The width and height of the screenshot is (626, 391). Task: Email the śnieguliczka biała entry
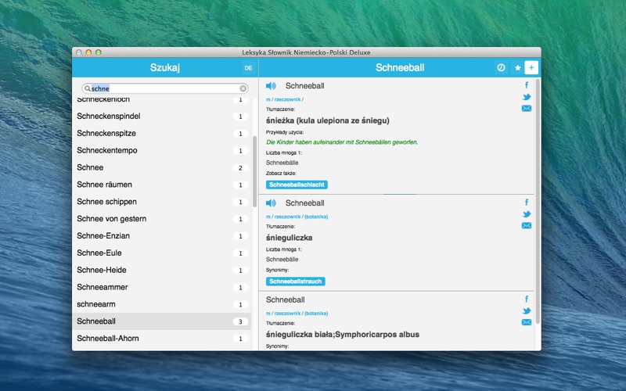(527, 322)
